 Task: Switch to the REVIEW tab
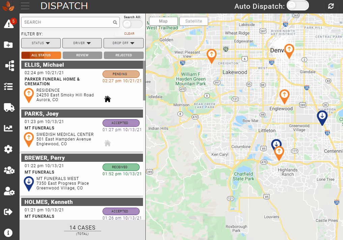[82, 55]
